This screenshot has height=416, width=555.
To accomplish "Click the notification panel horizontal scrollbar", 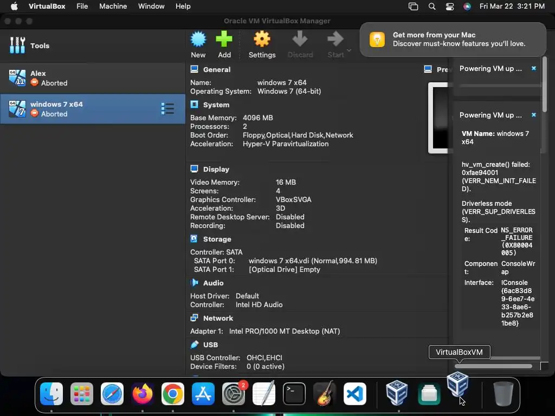I will click(493, 366).
